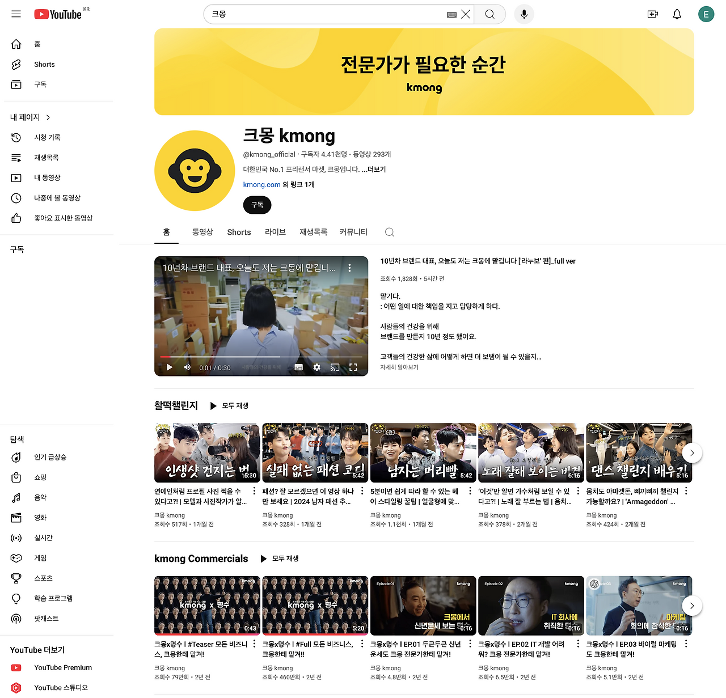The width and height of the screenshot is (726, 698).
Task: Clear the search box text
Action: click(466, 14)
